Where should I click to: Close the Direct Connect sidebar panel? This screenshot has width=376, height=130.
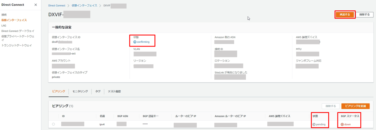coord(35,5)
